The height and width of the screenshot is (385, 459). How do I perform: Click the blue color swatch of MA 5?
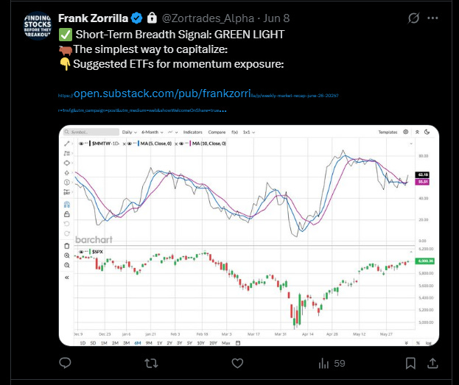tap(139, 144)
